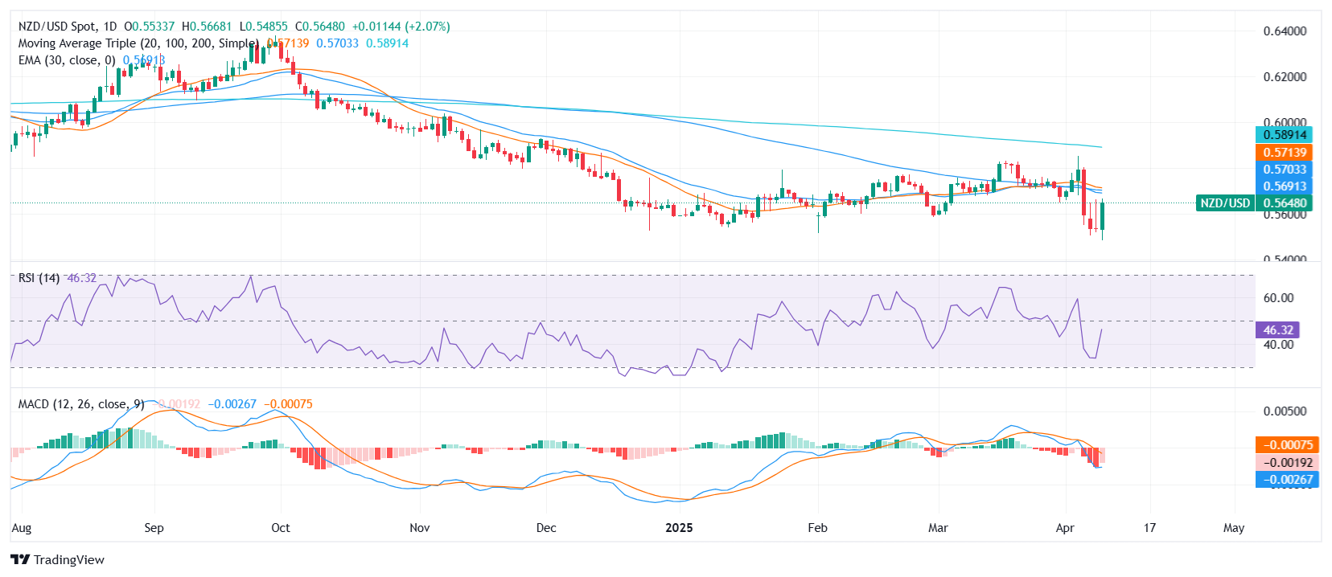This screenshot has height=577, width=1332.
Task: Click the 0.56913 EMA price label
Action: coord(1284,186)
